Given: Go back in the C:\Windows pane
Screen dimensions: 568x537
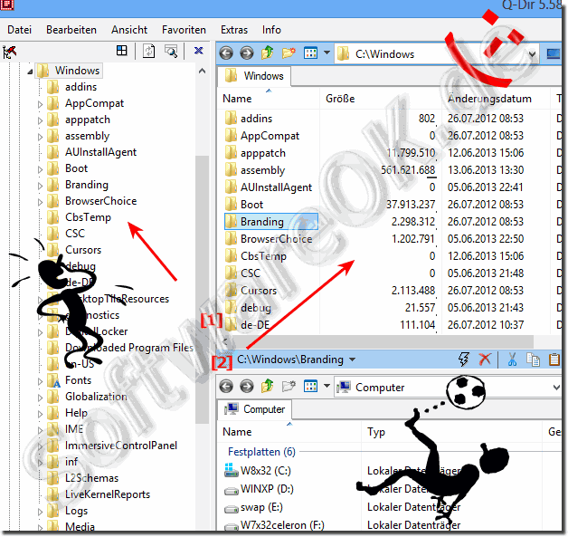Looking at the screenshot, I should tap(226, 53).
